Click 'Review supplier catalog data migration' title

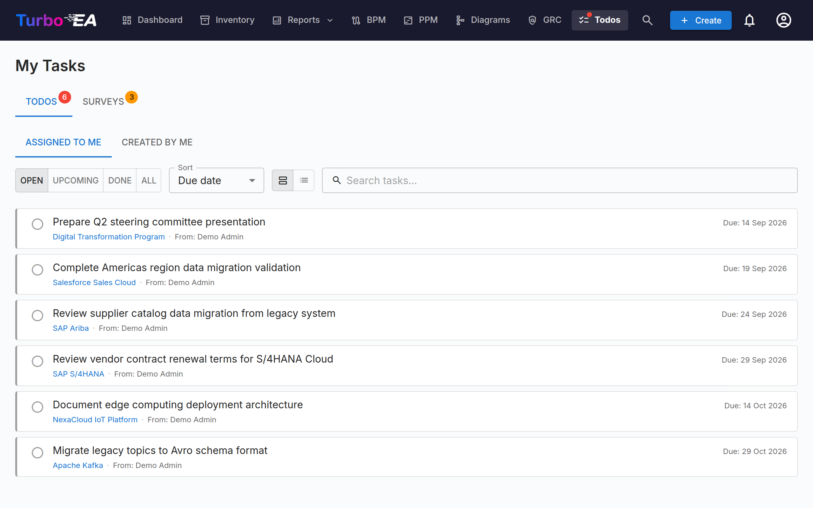pyautogui.click(x=194, y=313)
